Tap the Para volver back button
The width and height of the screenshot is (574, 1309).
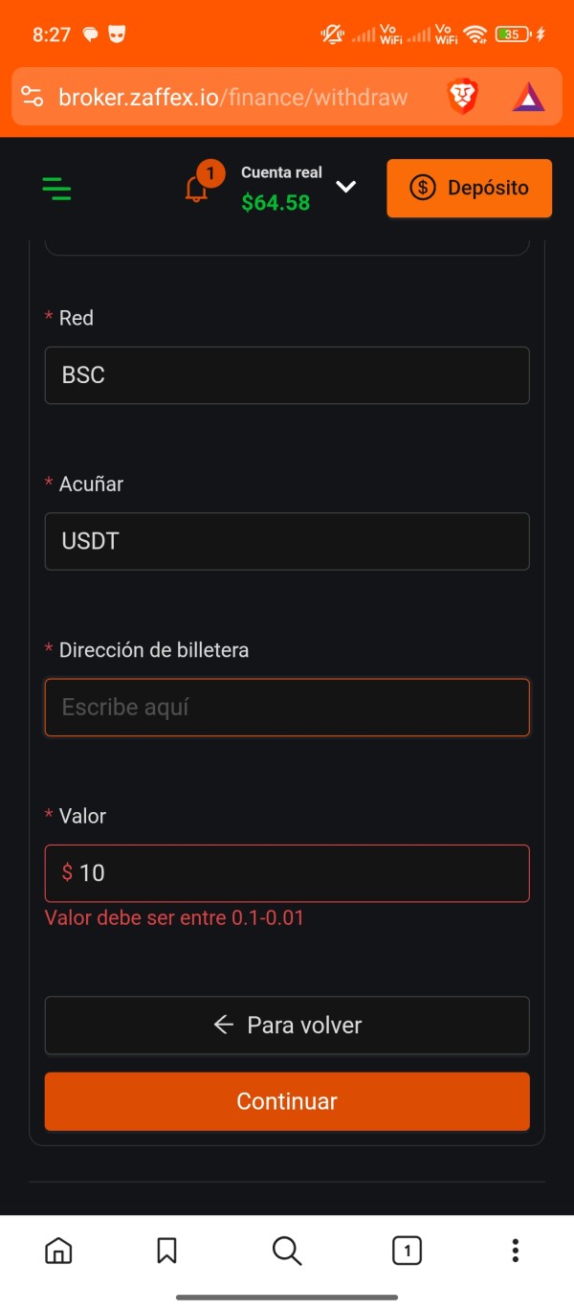[x=287, y=1025]
